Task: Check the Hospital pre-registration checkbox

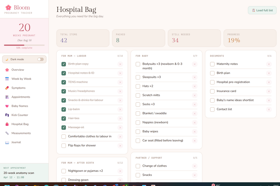Action: [x=212, y=82]
